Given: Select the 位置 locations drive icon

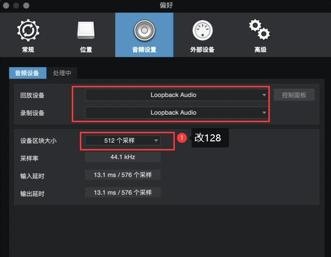Looking at the screenshot, I should coord(86,30).
